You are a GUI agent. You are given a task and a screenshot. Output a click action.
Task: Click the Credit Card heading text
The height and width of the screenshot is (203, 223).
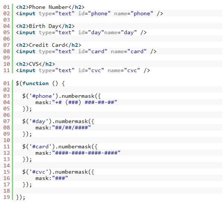coord(47,45)
